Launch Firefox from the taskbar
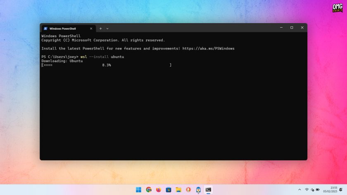The width and height of the screenshot is (347, 195). coord(159,190)
